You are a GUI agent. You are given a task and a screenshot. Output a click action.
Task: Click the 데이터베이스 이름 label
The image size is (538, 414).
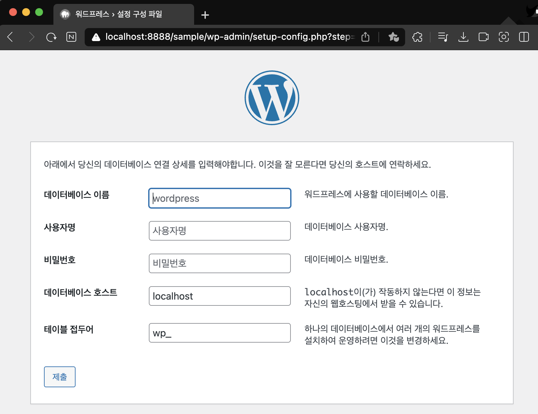pyautogui.click(x=77, y=195)
